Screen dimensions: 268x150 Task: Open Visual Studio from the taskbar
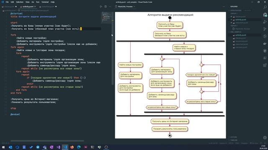(x=58, y=147)
